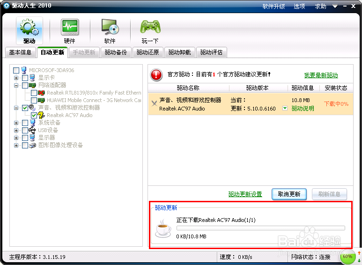
Task: Open the 选项 options menu
Action: pyautogui.click(x=299, y=6)
